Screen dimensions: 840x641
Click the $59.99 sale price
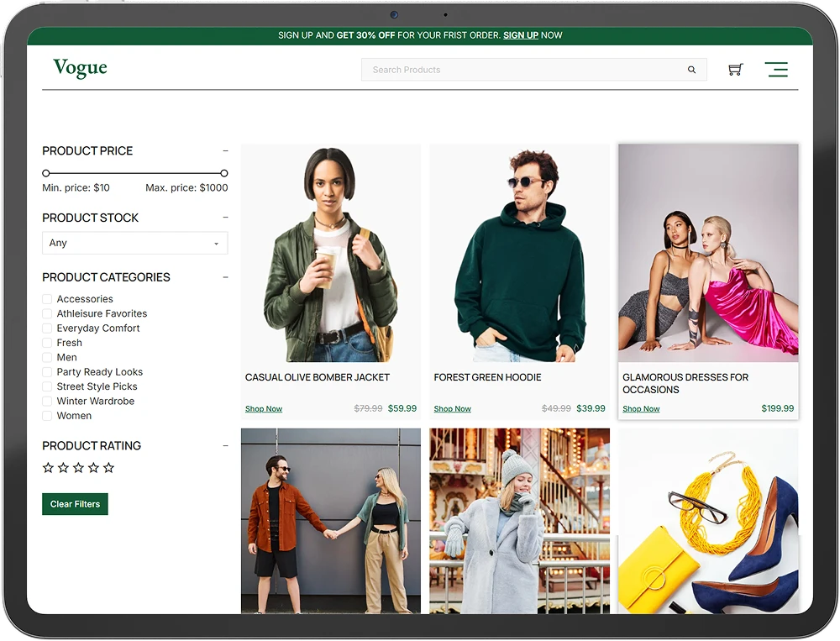402,408
